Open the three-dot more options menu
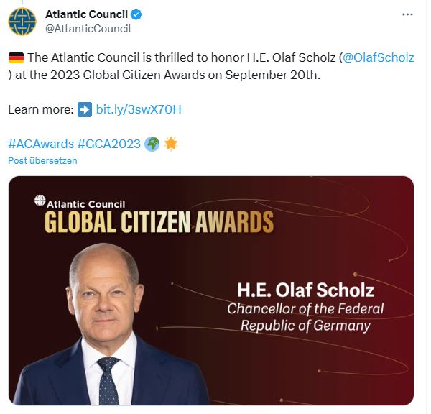The width and height of the screenshot is (431, 414). [407, 14]
